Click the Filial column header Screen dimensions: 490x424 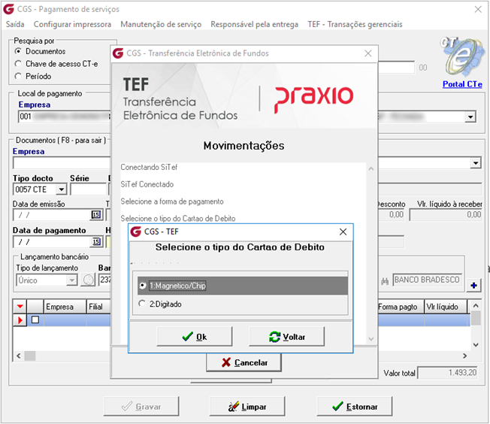click(98, 307)
